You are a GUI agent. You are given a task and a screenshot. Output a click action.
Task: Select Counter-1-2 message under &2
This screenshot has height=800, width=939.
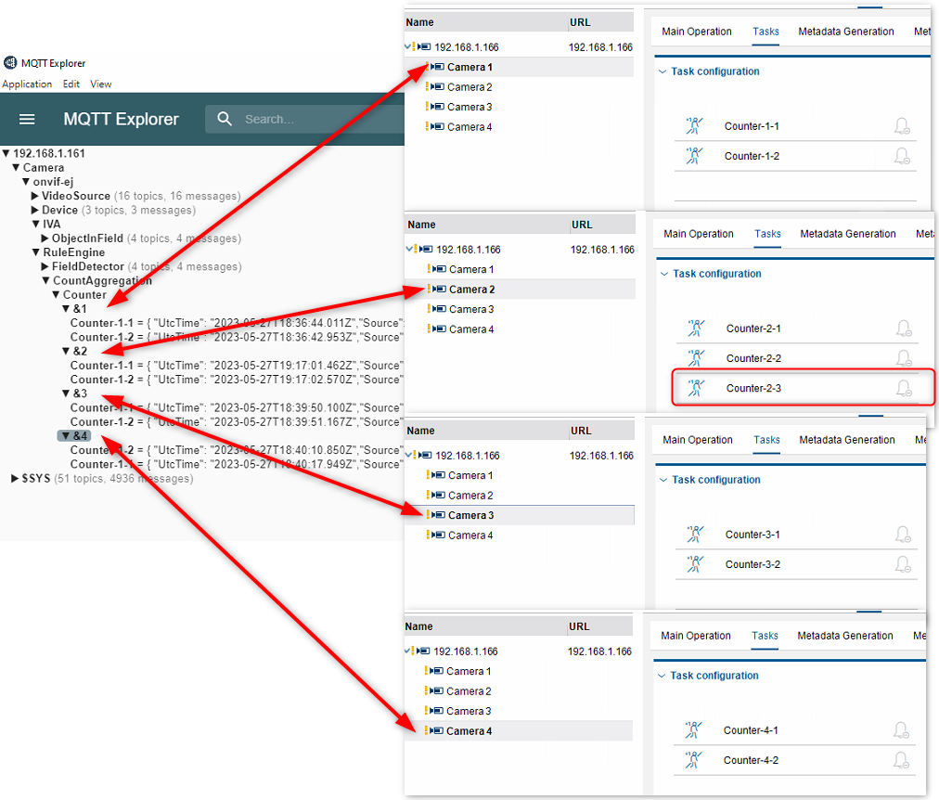click(x=238, y=380)
